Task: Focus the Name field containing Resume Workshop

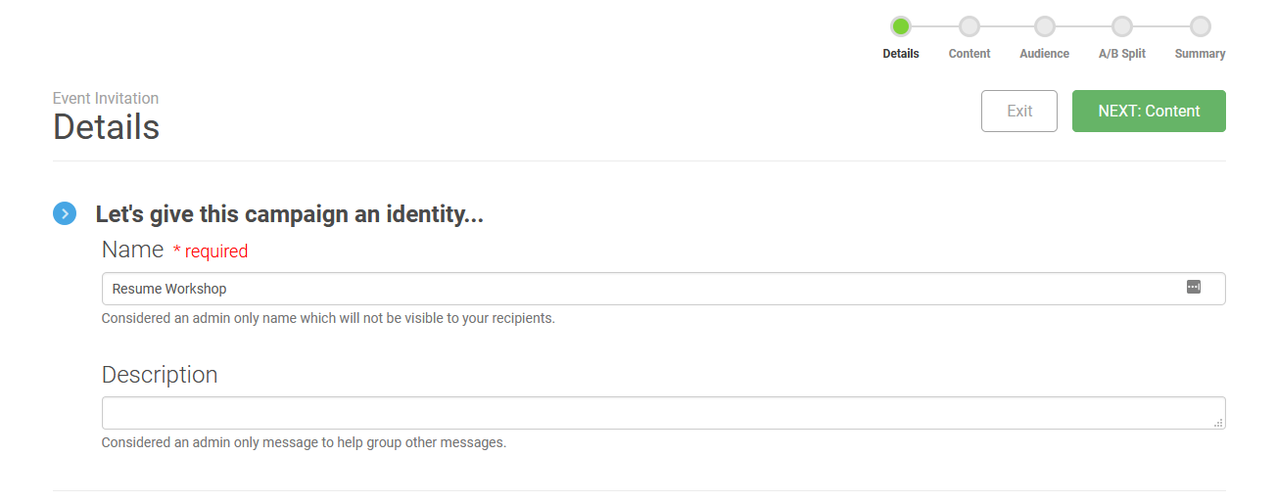Action: click(x=637, y=289)
